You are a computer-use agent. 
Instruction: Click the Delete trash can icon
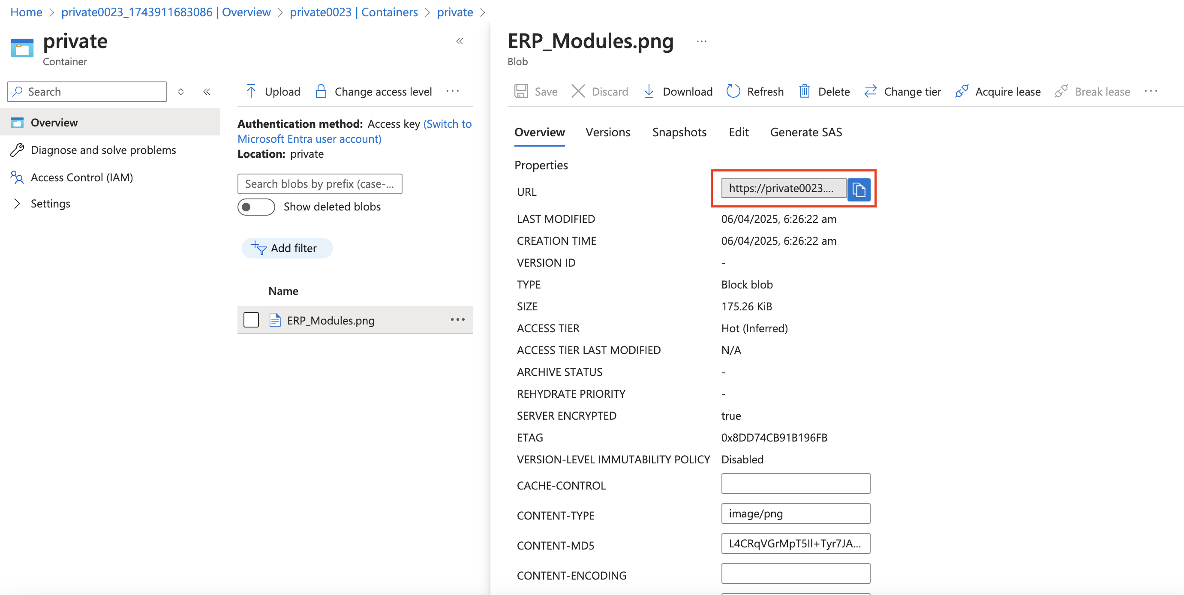804,91
